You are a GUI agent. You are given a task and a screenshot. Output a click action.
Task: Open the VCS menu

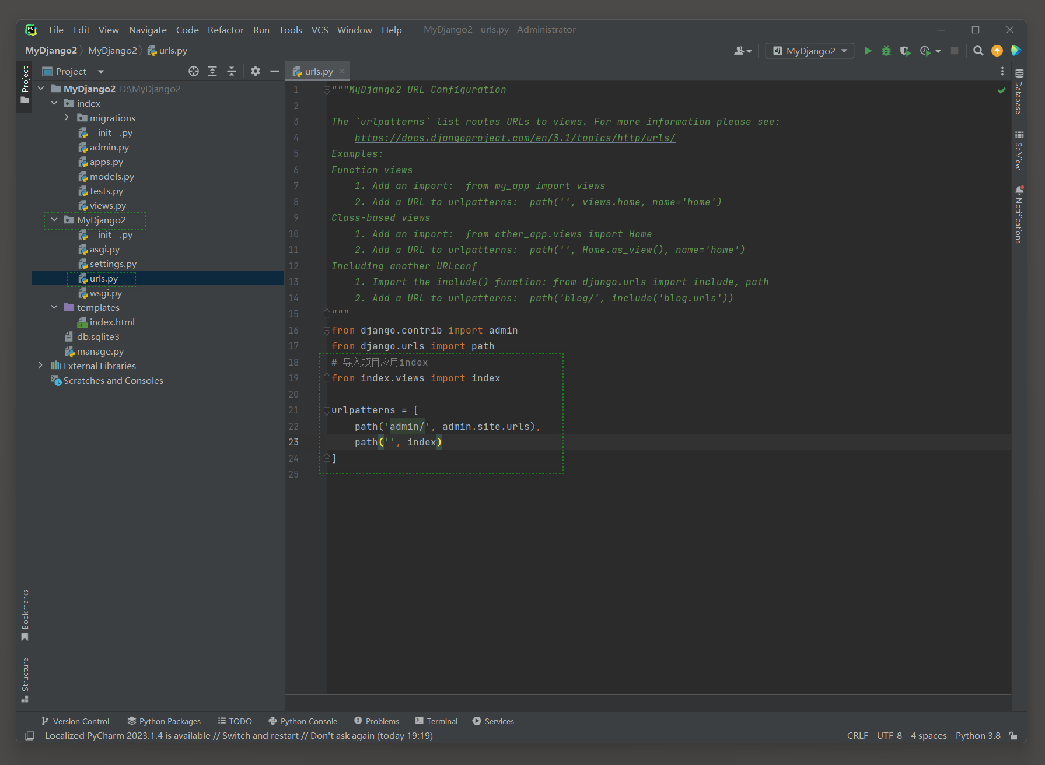(320, 30)
